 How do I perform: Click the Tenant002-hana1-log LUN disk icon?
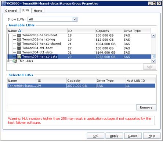(19, 40)
